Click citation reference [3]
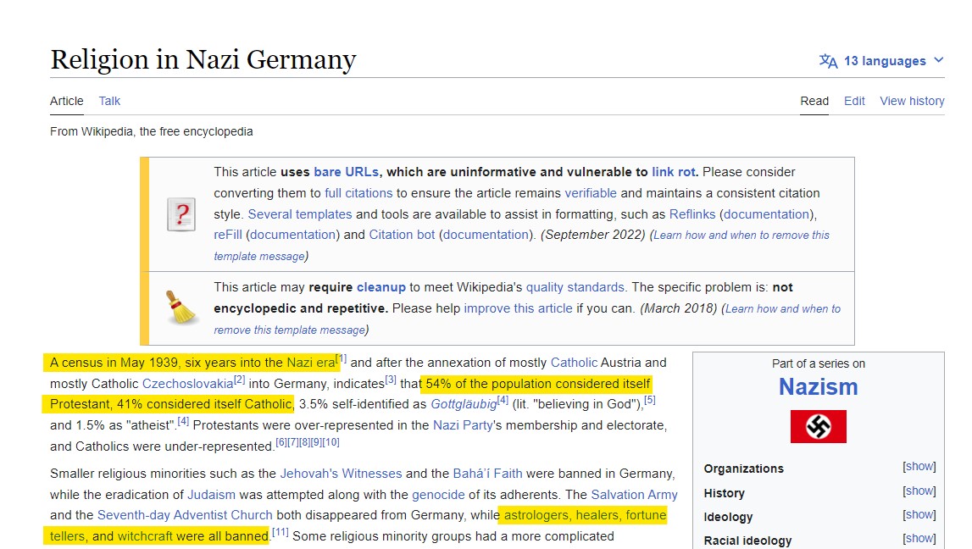The image size is (972, 549). tap(391, 380)
